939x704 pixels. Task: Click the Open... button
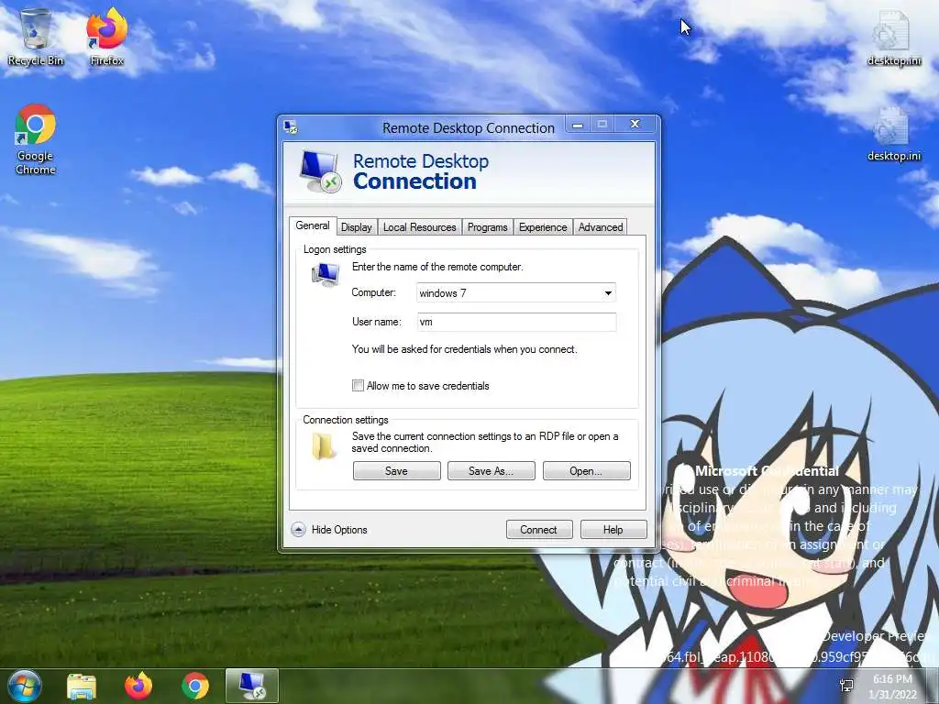pos(586,471)
